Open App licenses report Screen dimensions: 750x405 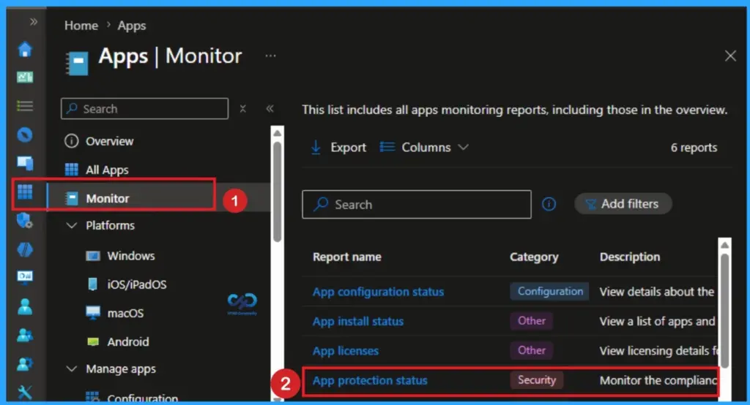(346, 351)
